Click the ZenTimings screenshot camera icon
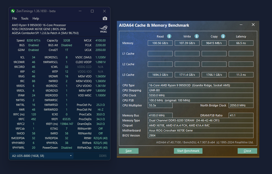 (x=105, y=18)
